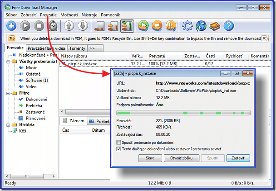
Task: Select heavy traffic mode icon
Action: pyautogui.click(x=127, y=26)
